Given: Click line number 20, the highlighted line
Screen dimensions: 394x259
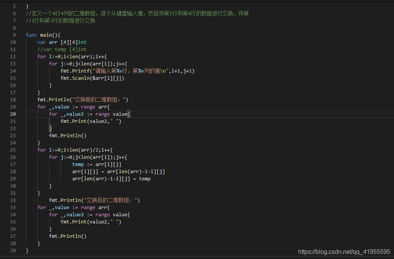Looking at the screenshot, I should coord(13,114).
